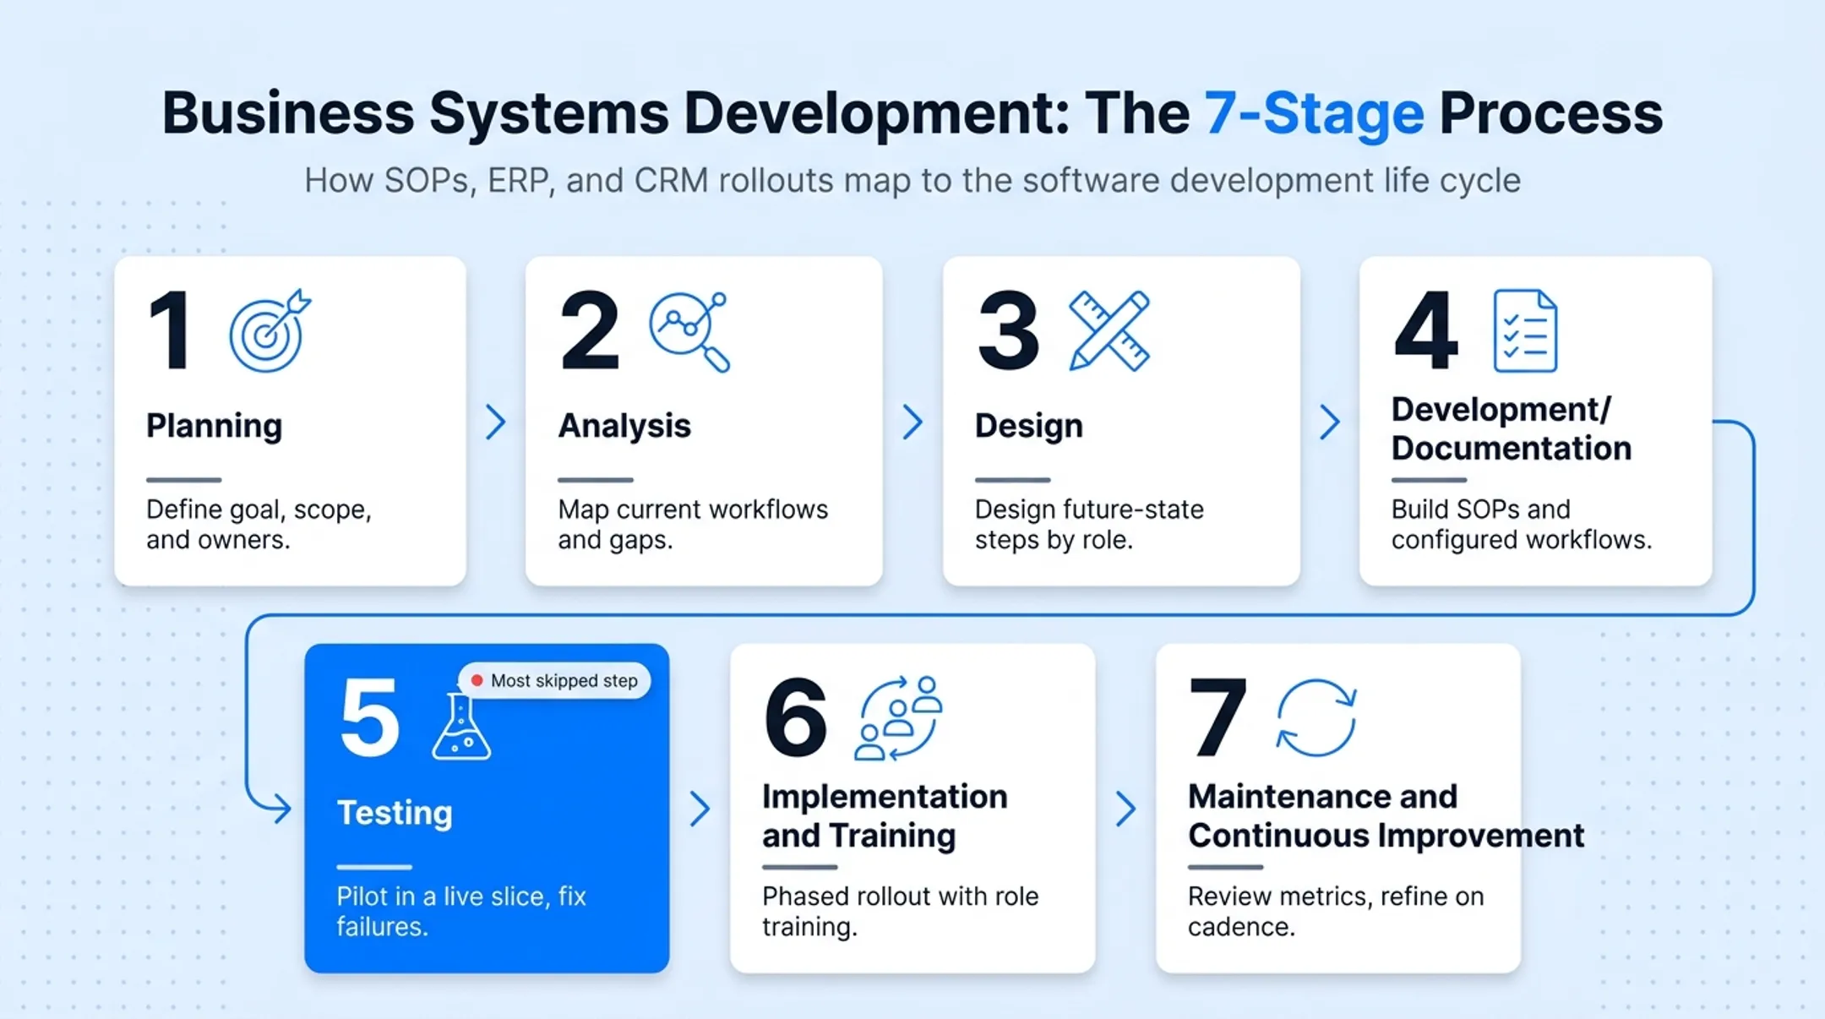Click the text 'Build SOPs and configured workflows.'
The height and width of the screenshot is (1019, 1825).
(1521, 525)
